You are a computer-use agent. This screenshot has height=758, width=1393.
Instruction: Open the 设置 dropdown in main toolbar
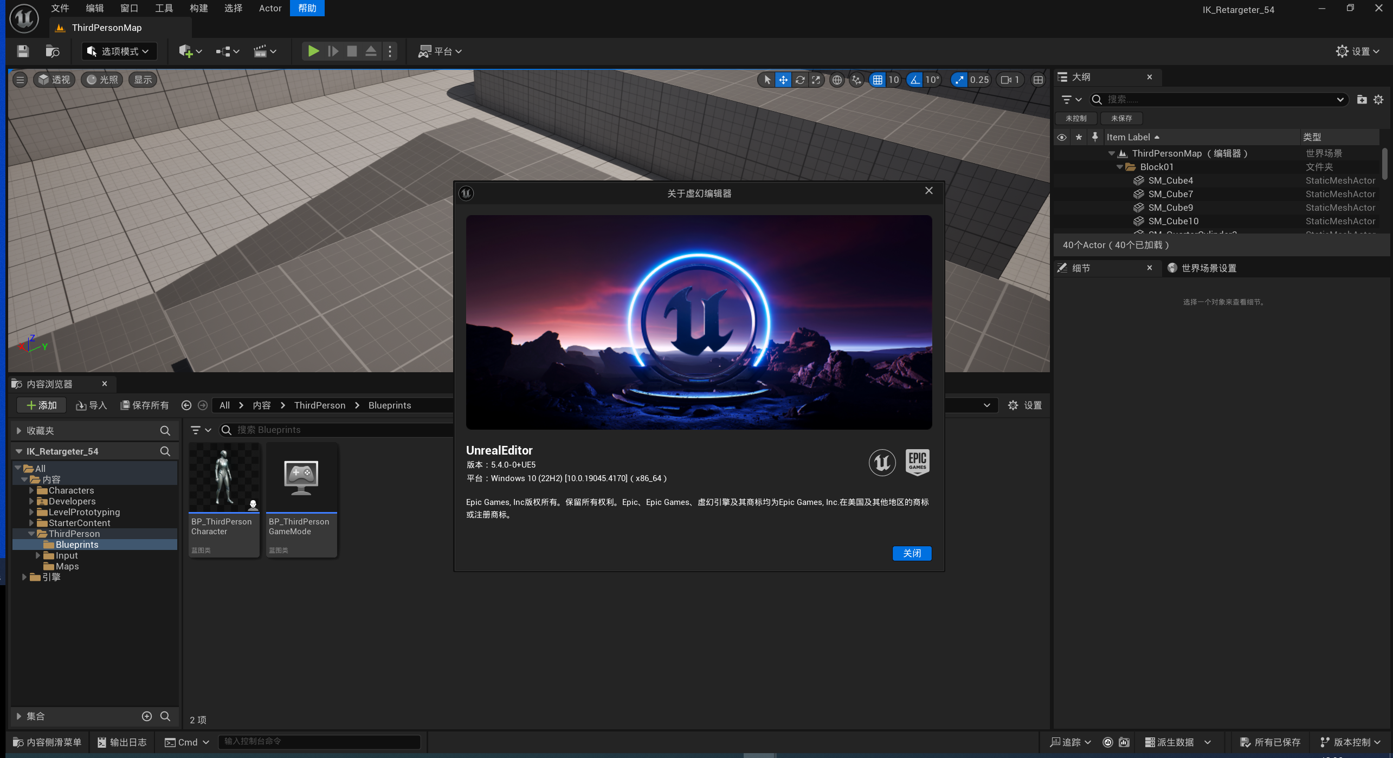pyautogui.click(x=1358, y=51)
